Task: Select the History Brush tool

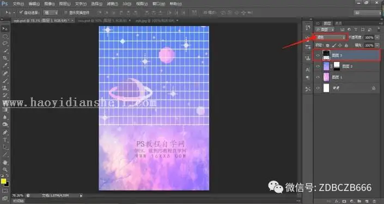Action: (5, 95)
